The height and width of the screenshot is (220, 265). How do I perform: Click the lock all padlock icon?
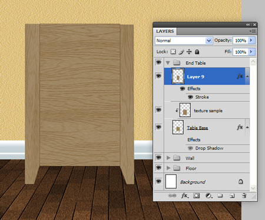197,52
